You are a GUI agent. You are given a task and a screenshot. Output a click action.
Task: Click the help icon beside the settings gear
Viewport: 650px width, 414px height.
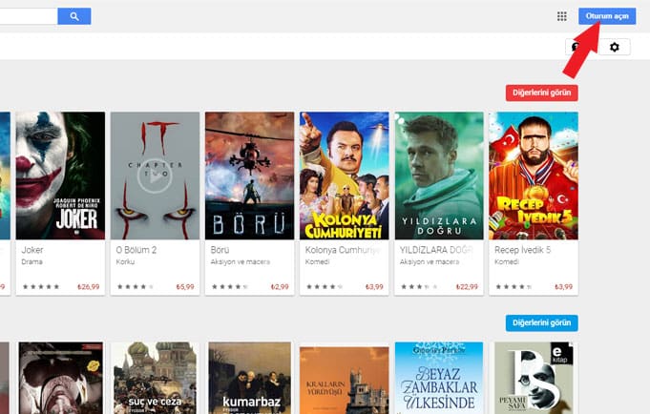point(576,47)
